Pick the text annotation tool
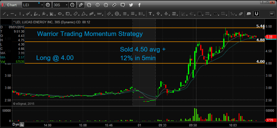This screenshot has width=277, height=128. coord(150,14)
